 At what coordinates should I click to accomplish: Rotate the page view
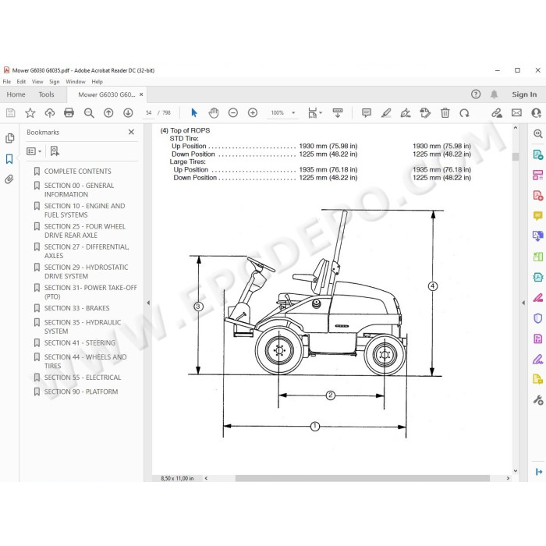click(464, 113)
